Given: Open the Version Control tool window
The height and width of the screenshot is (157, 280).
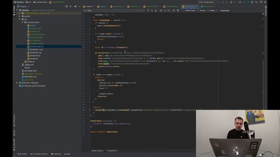Looking at the screenshot, I should pos(39,154).
